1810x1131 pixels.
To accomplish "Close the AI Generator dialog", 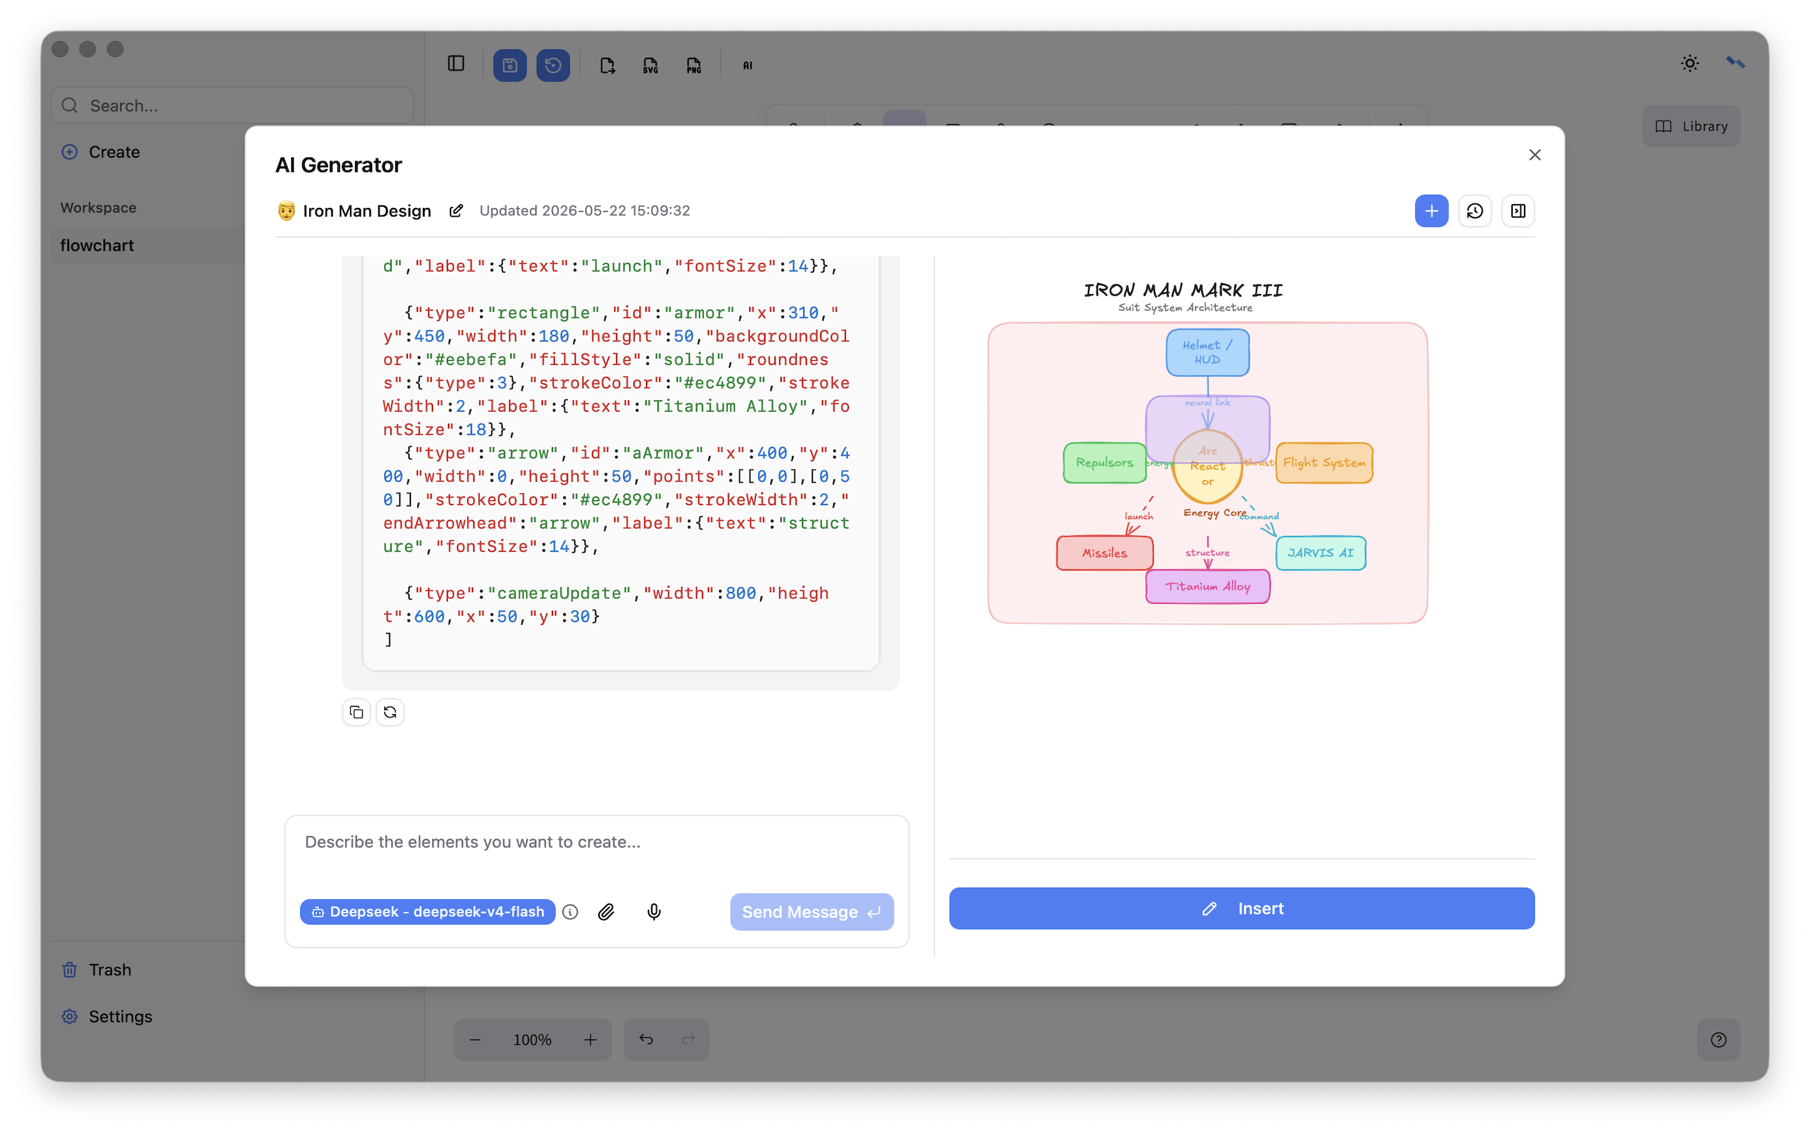I will (1535, 155).
